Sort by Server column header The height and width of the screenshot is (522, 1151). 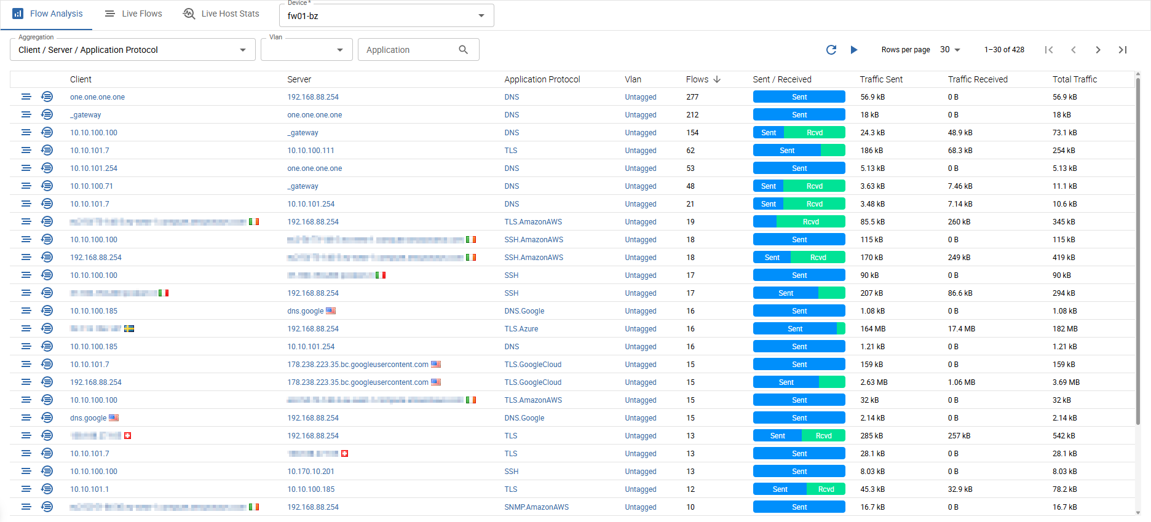point(299,79)
